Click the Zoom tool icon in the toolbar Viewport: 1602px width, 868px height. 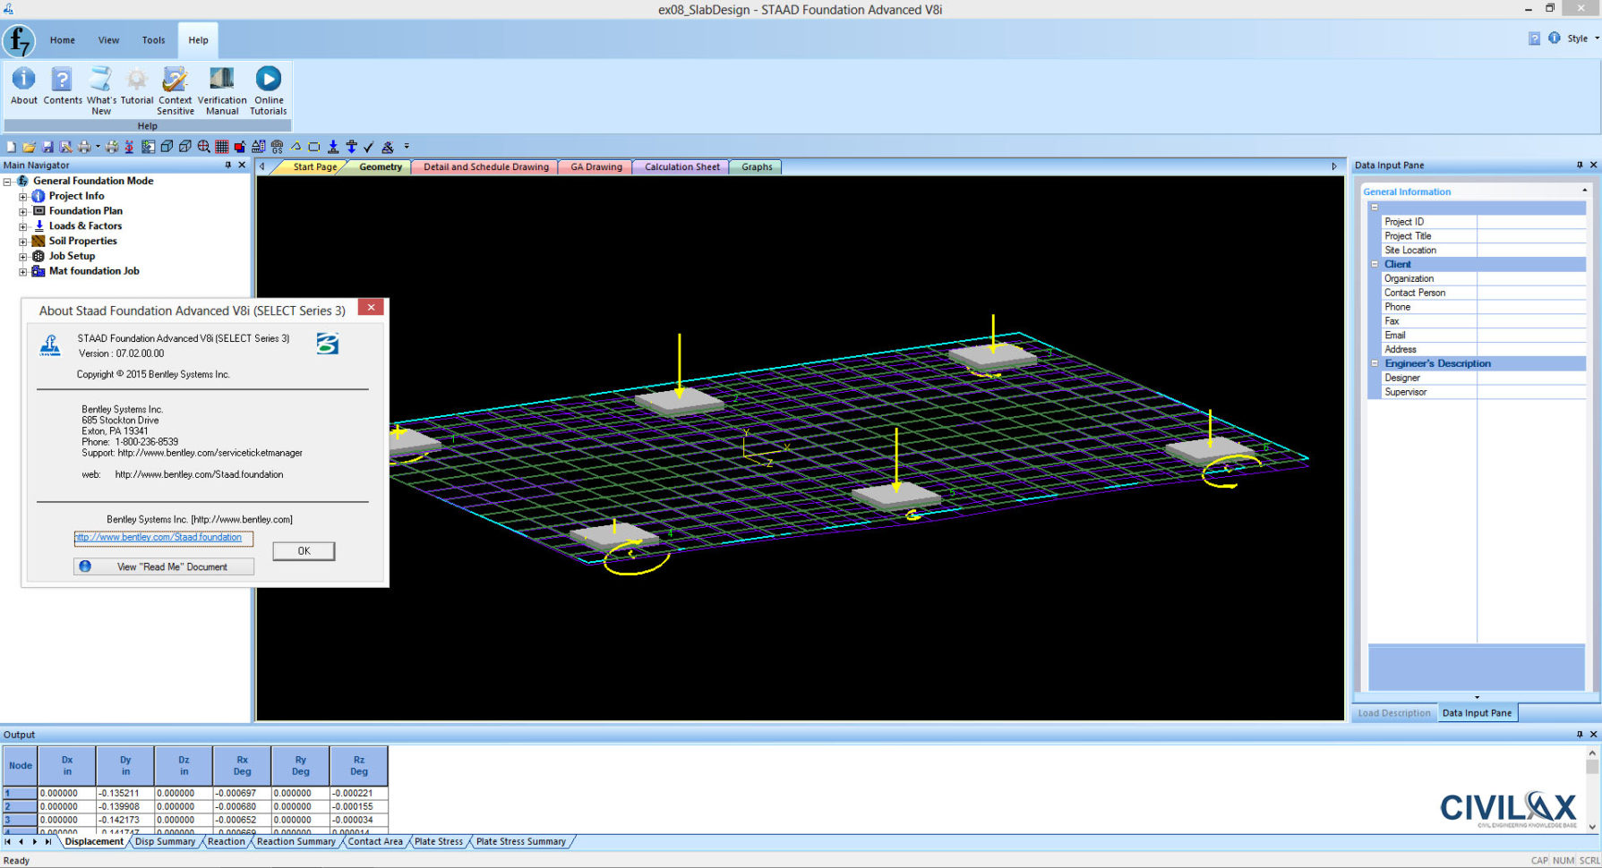pos(205,146)
